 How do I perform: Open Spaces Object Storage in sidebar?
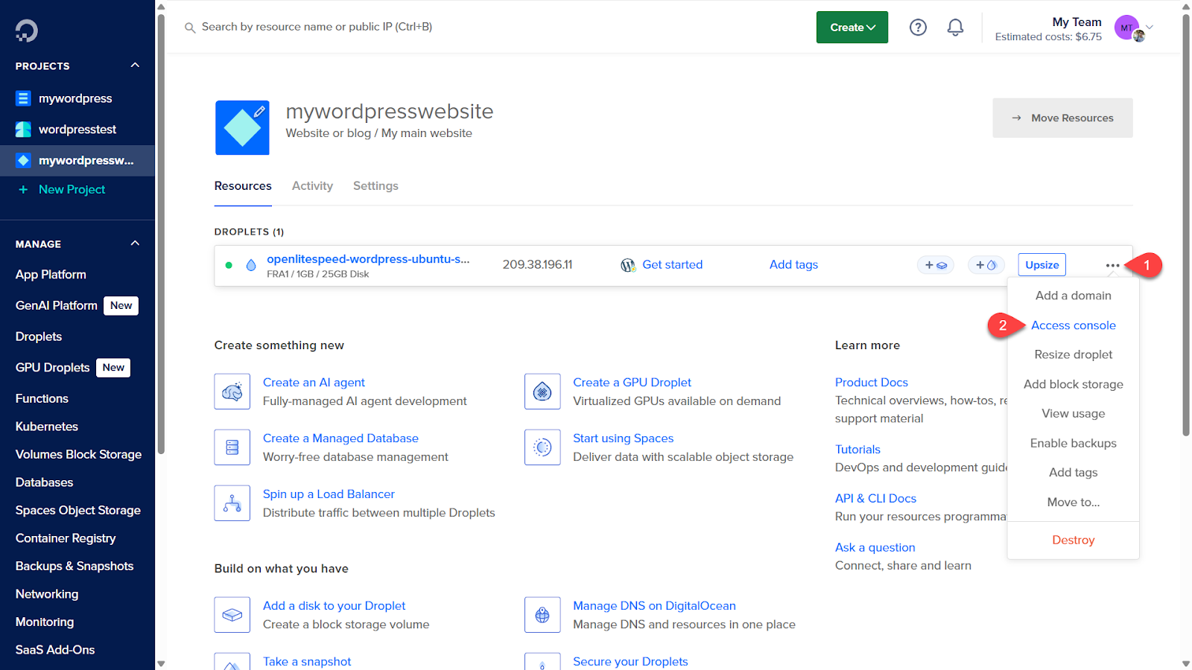pyautogui.click(x=77, y=510)
